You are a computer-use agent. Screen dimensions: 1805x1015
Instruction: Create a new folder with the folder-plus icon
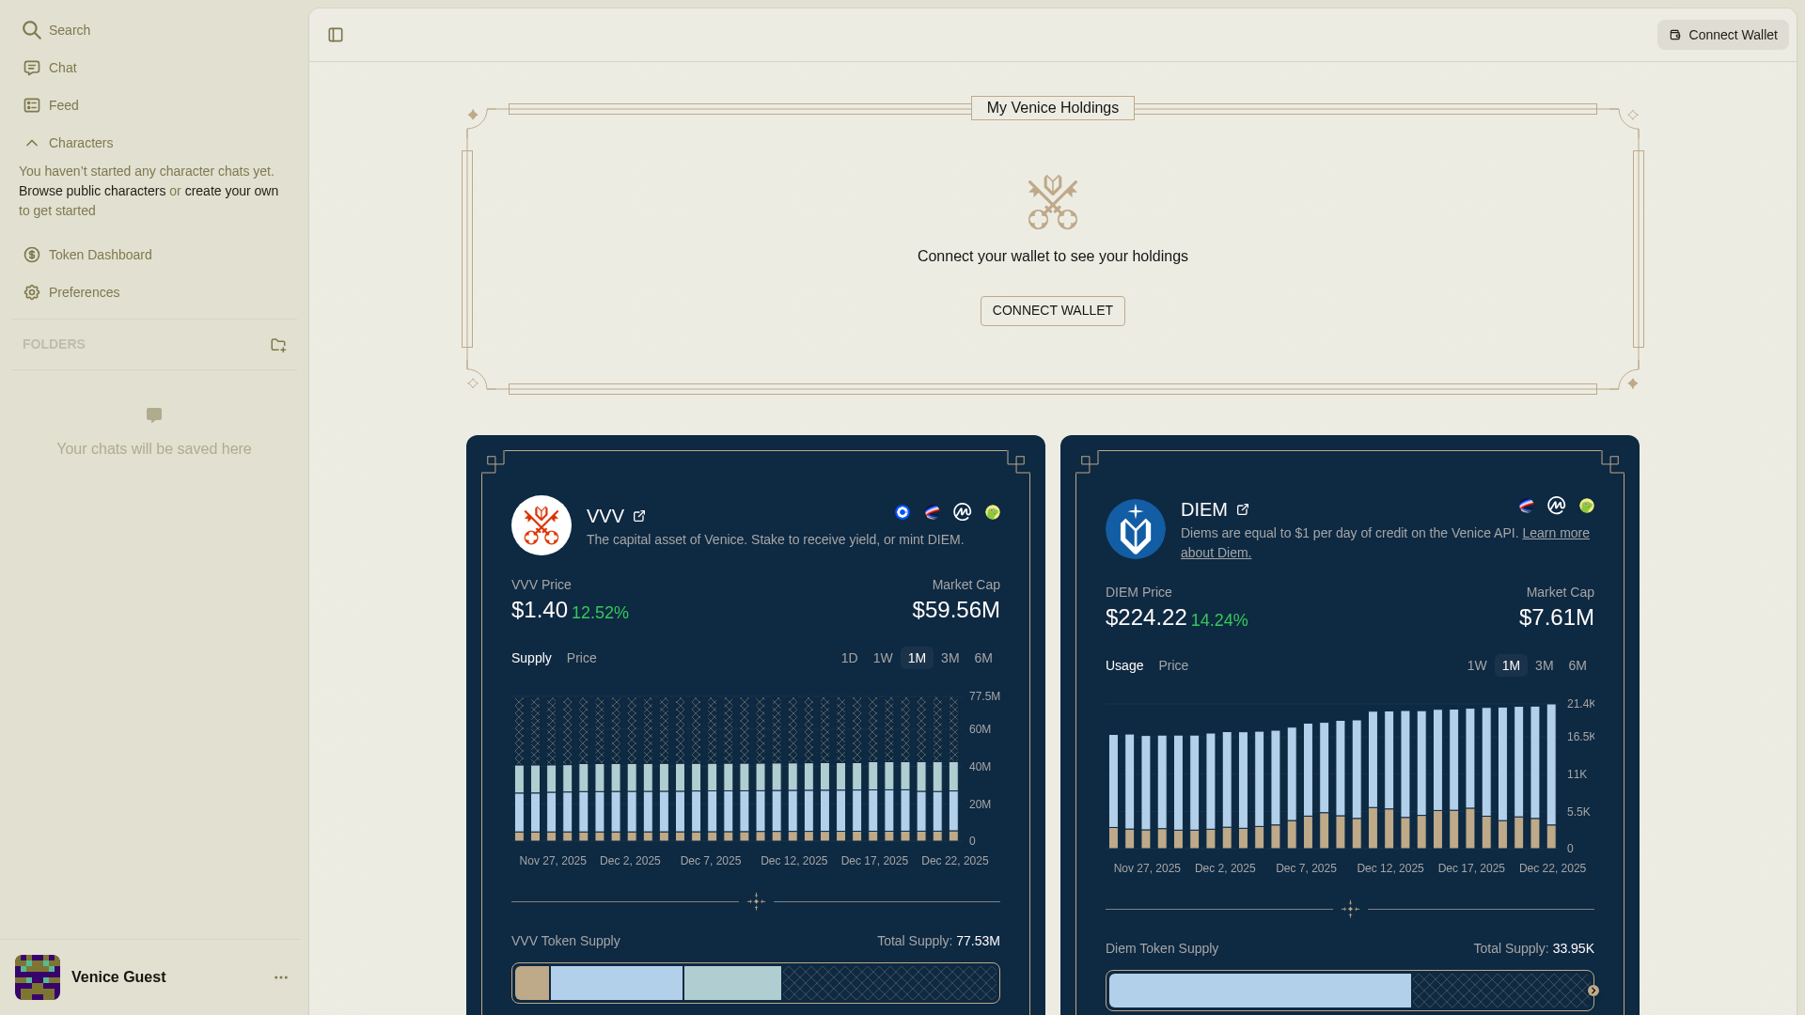(278, 345)
